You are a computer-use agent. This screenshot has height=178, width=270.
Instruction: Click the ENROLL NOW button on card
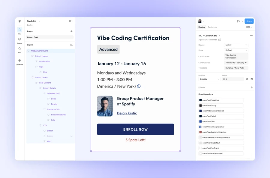[136, 129]
